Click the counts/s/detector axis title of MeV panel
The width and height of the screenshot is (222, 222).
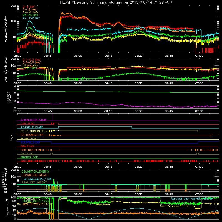point(6,69)
